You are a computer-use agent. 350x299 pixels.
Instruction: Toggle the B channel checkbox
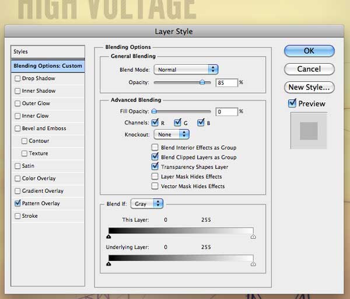pyautogui.click(x=201, y=123)
